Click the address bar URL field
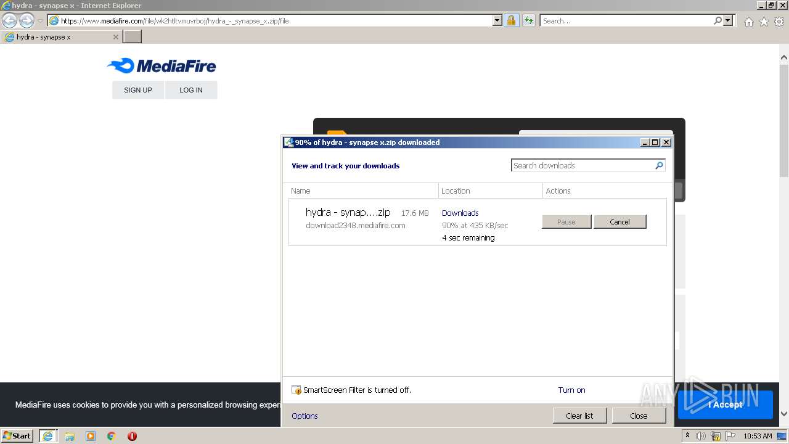The image size is (789, 444). point(270,20)
